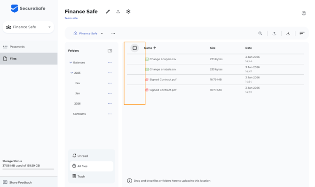Tick the select-all files checkbox
Image resolution: width=315 pixels, height=187 pixels.
pyautogui.click(x=135, y=48)
